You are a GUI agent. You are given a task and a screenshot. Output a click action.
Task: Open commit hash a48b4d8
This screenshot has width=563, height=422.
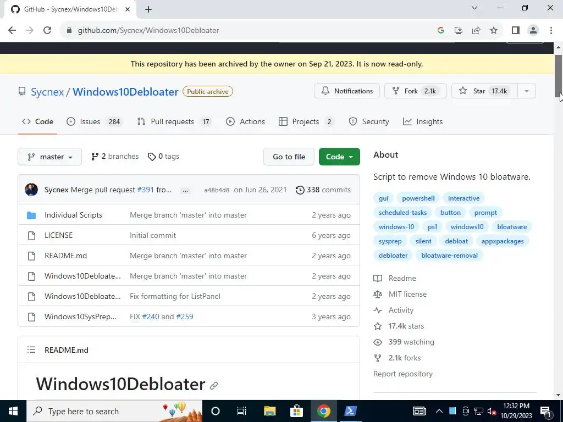217,190
